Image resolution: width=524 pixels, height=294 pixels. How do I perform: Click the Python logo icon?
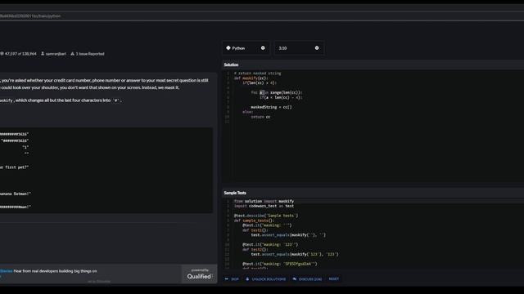point(228,48)
